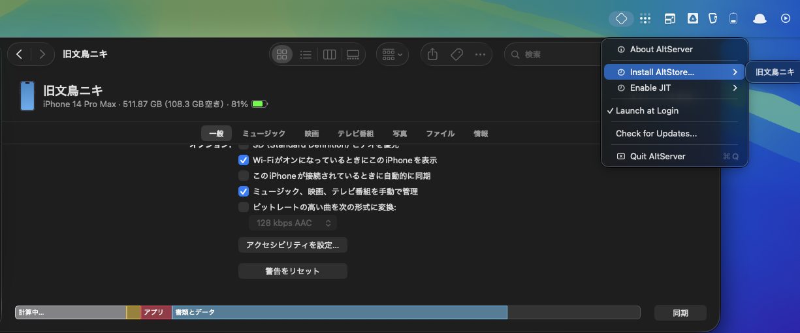
Task: Go back with the left chevron button
Action: (20, 54)
